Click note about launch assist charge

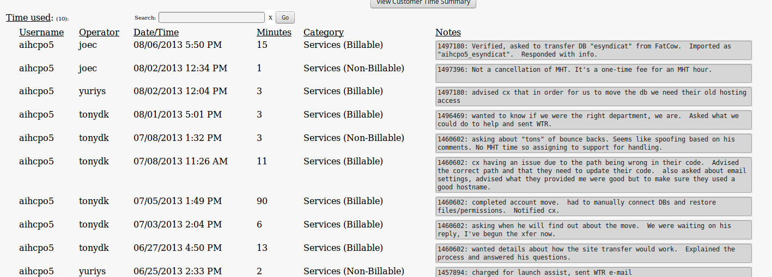click(593, 272)
